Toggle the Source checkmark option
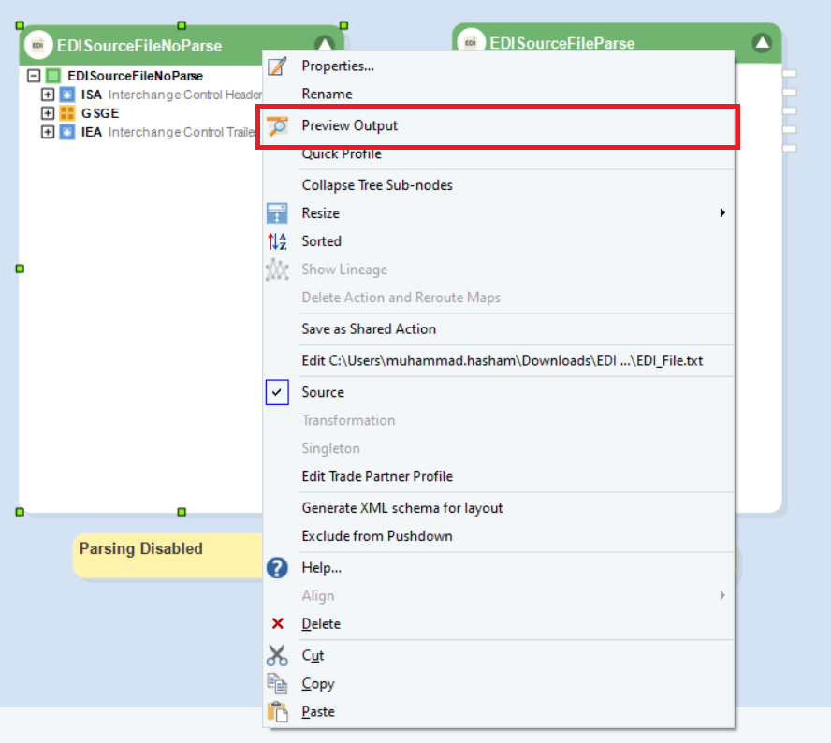The height and width of the screenshot is (743, 831). (278, 393)
